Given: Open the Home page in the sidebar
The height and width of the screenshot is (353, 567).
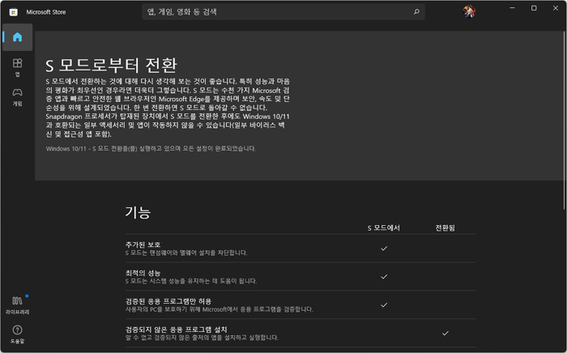Looking at the screenshot, I should point(17,37).
